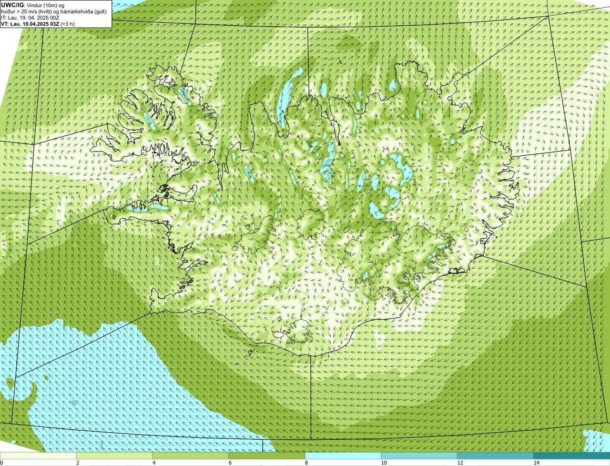The image size is (610, 466).
Task: Click the 12–14 m/s teal legend segment
Action: pyautogui.click(x=496, y=456)
